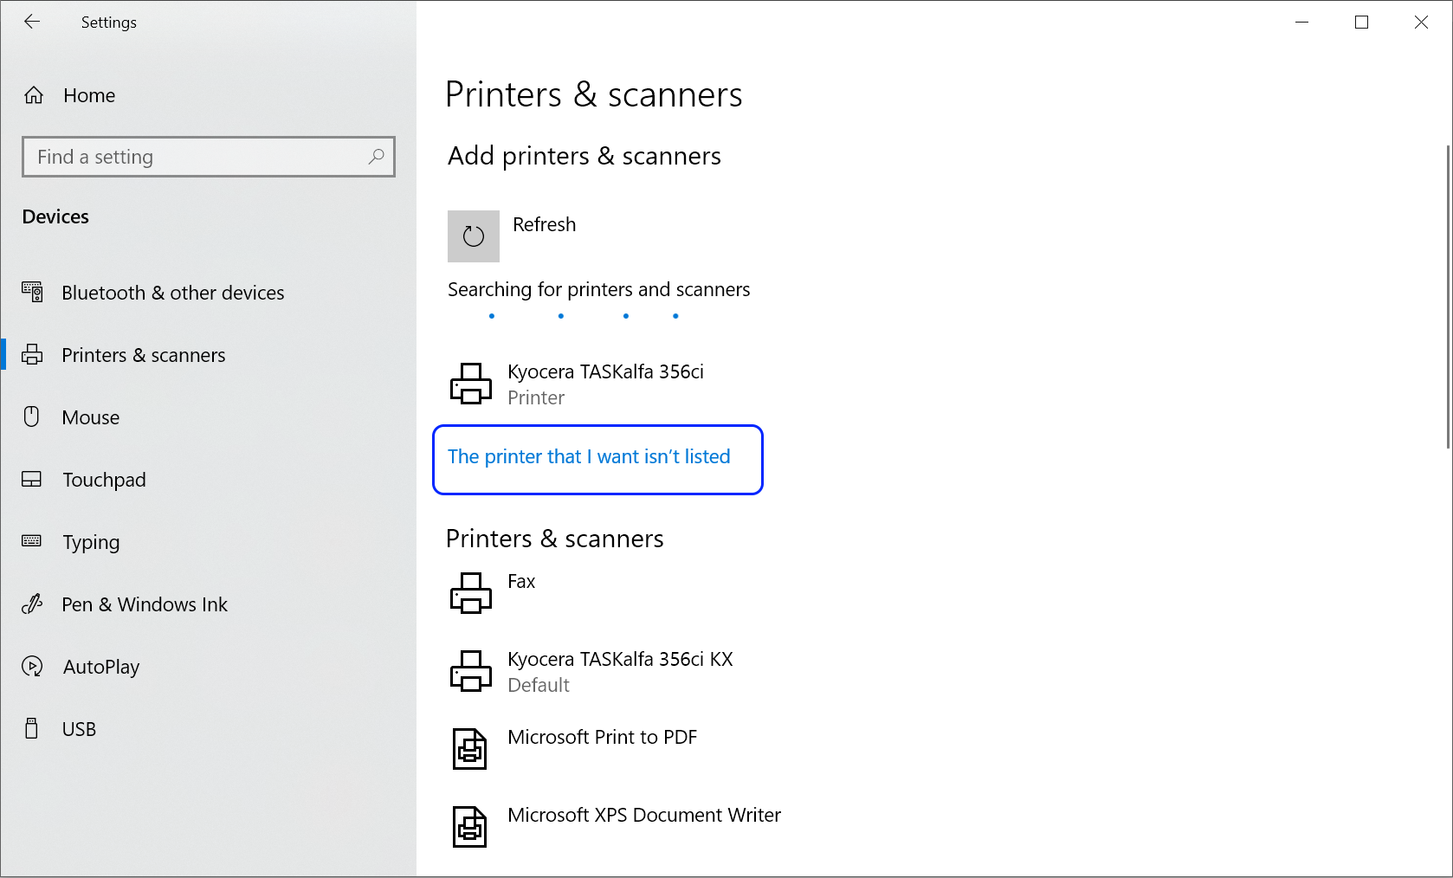This screenshot has height=878, width=1453.
Task: Open the Touchpad settings page
Action: 104,480
